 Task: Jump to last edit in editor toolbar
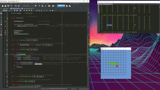tap(14, 10)
